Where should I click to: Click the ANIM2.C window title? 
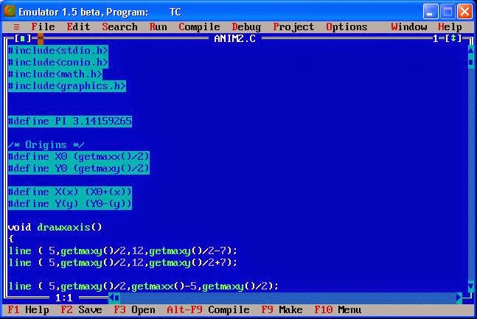pos(234,38)
